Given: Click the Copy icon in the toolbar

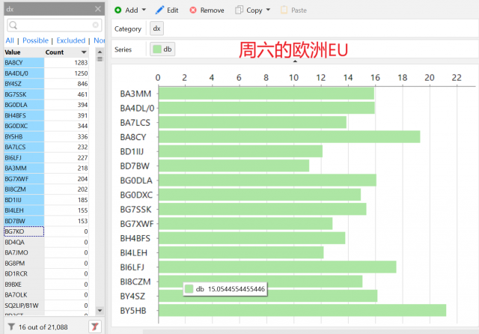Looking at the screenshot, I should click(x=239, y=10).
